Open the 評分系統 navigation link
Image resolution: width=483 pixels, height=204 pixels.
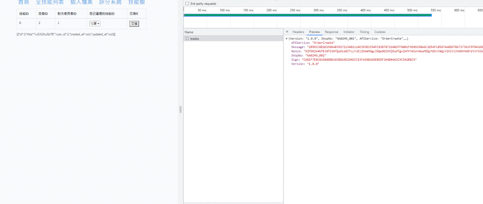(110, 2)
